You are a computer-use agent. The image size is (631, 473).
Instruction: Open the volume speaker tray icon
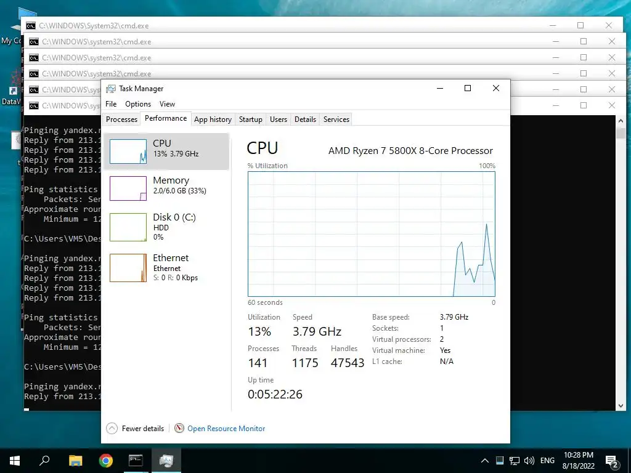pyautogui.click(x=529, y=461)
